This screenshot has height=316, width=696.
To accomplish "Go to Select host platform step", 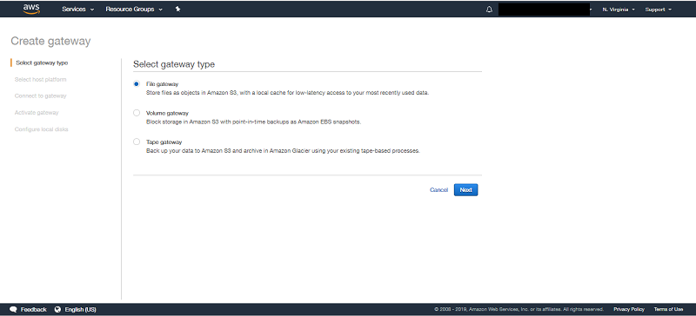I will pyautogui.click(x=40, y=79).
